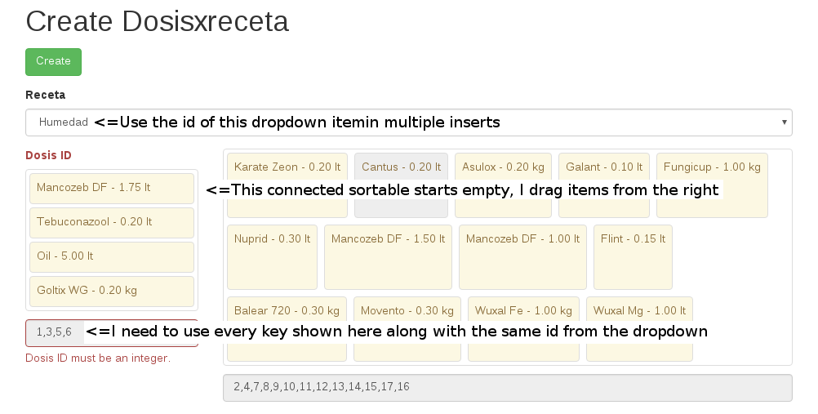Click the field listing 2,4,7,8,9 ids
The width and height of the screenshot is (818, 414).
tap(507, 387)
